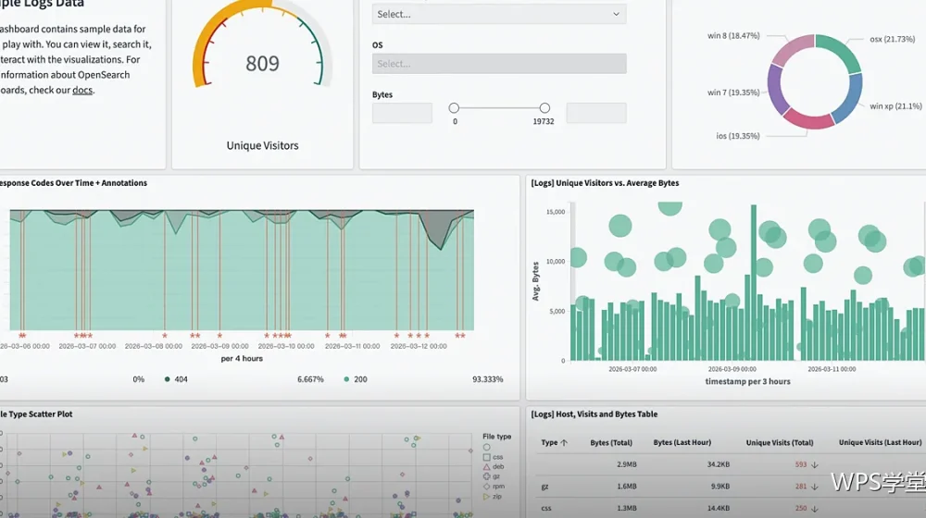Screen dimensions: 926x518
Task: Click the sort arrow beside Type column
Action: [564, 442]
